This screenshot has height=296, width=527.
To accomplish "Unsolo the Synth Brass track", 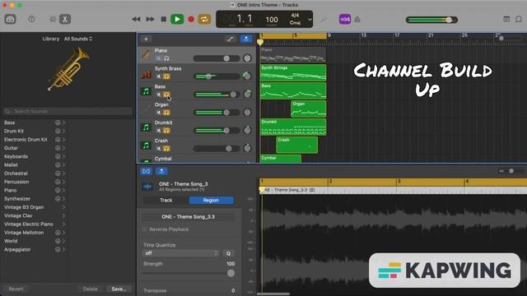I will tap(166, 76).
